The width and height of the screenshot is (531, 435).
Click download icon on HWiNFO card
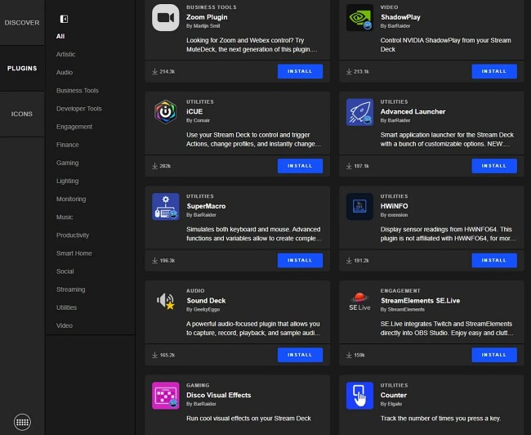[349, 260]
